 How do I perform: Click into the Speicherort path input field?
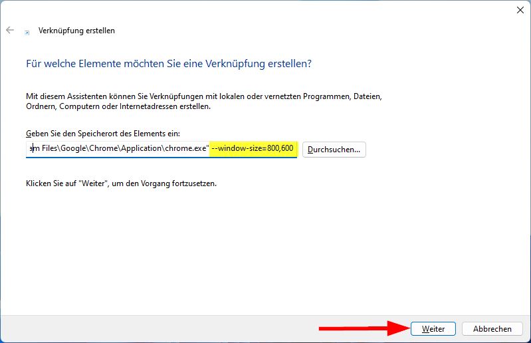[161, 150]
